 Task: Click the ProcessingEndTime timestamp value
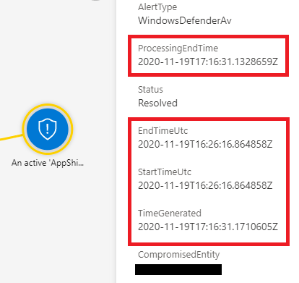(208, 62)
